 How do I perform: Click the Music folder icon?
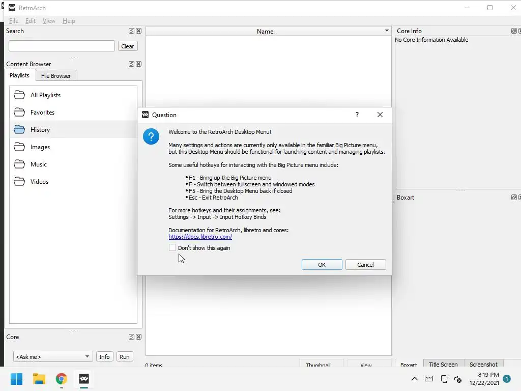[x=19, y=164]
